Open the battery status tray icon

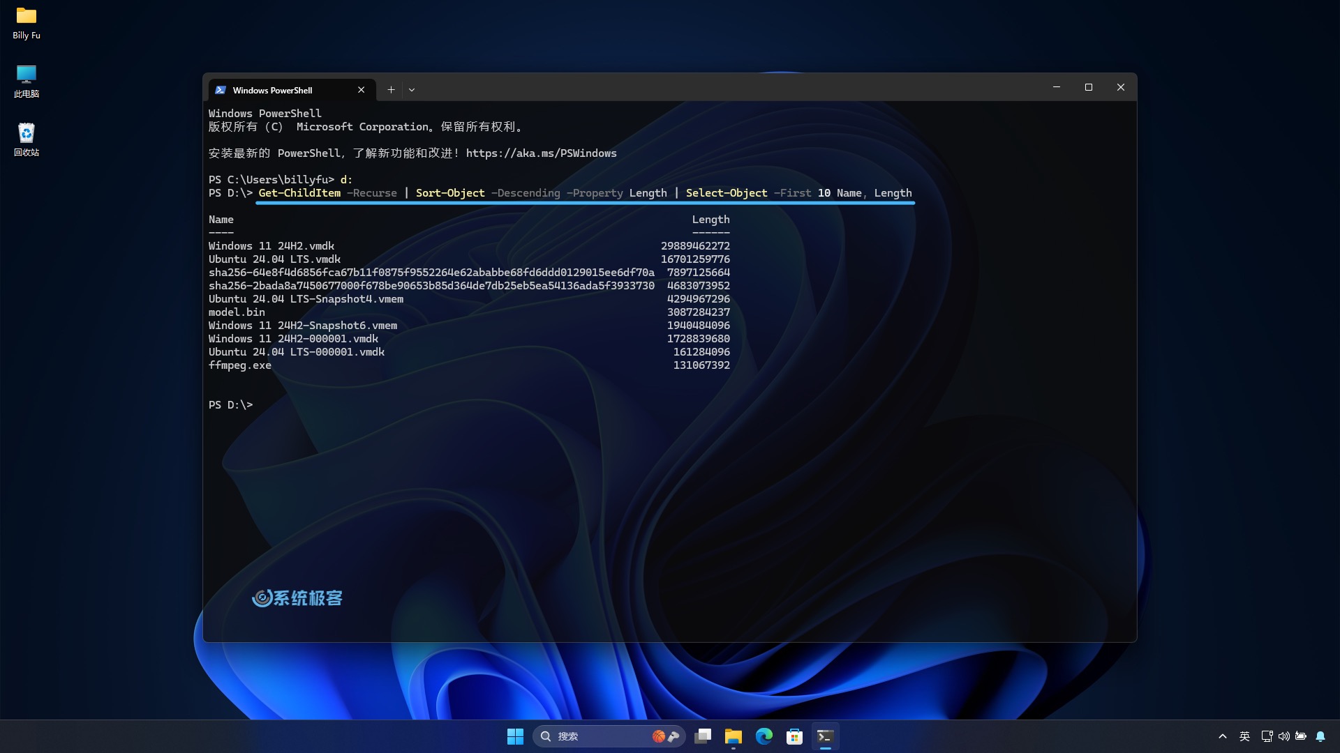(1301, 736)
